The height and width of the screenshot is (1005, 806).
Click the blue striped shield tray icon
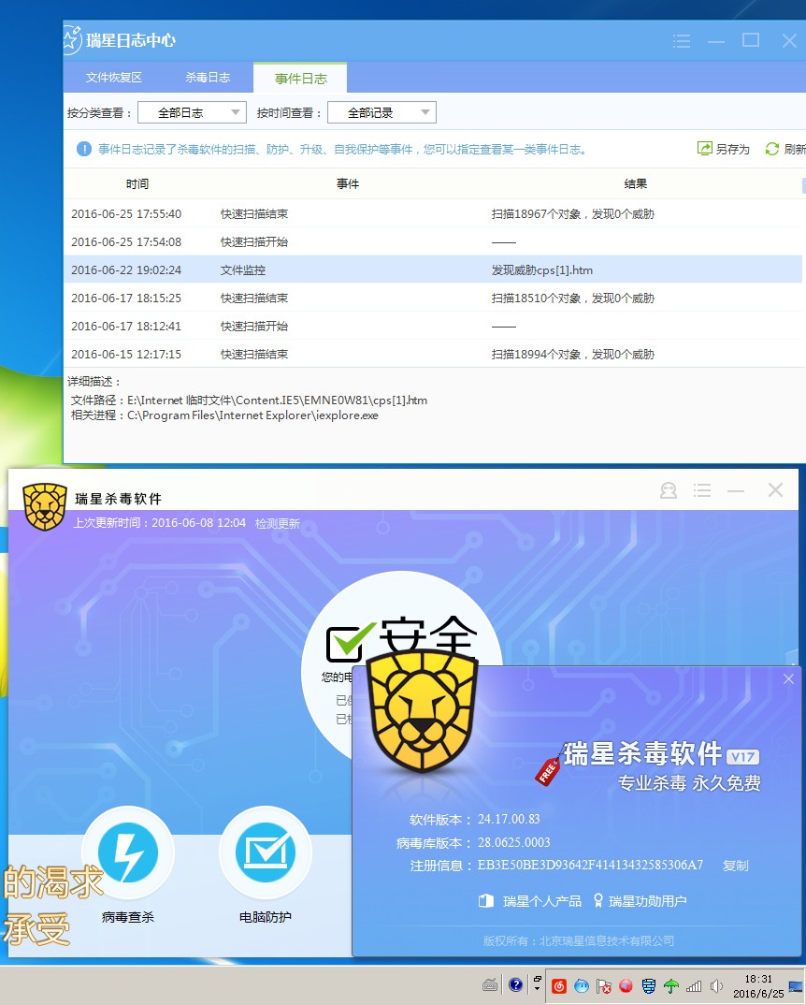coord(649,986)
